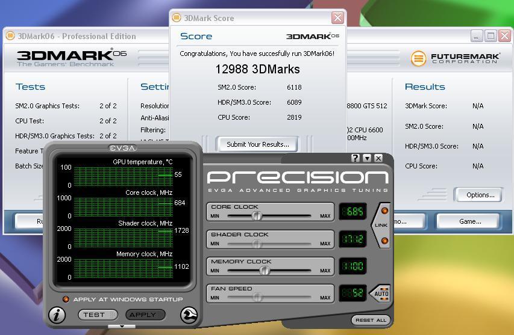Click SM2.0 Score value 6118
Image resolution: width=514 pixels, height=335 pixels.
294,87
